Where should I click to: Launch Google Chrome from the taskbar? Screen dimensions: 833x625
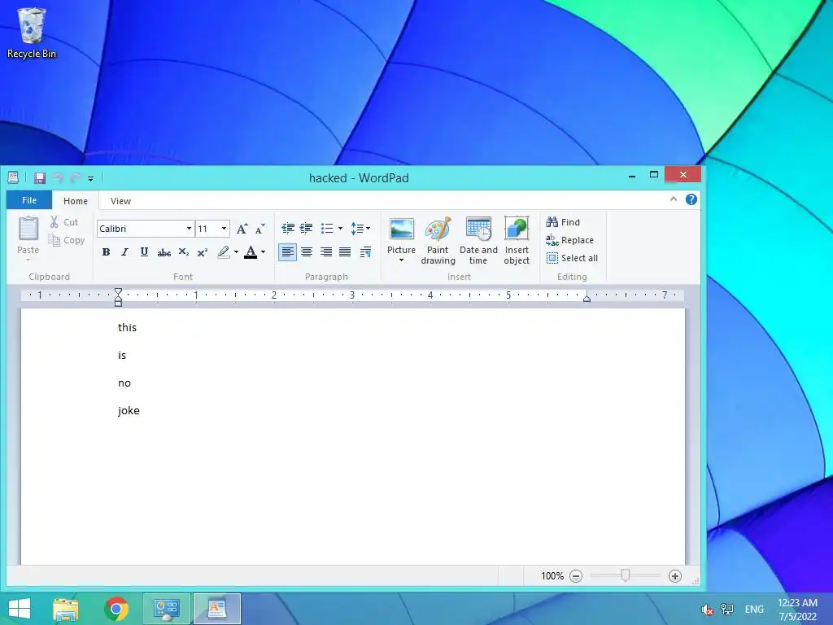pyautogui.click(x=116, y=609)
